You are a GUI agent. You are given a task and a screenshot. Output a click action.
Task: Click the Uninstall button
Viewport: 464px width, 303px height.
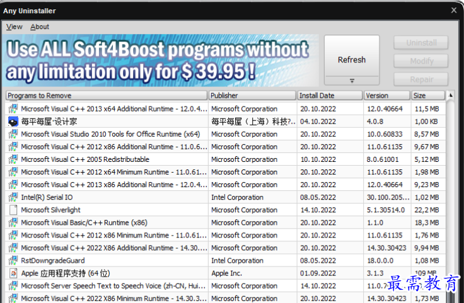click(420, 43)
